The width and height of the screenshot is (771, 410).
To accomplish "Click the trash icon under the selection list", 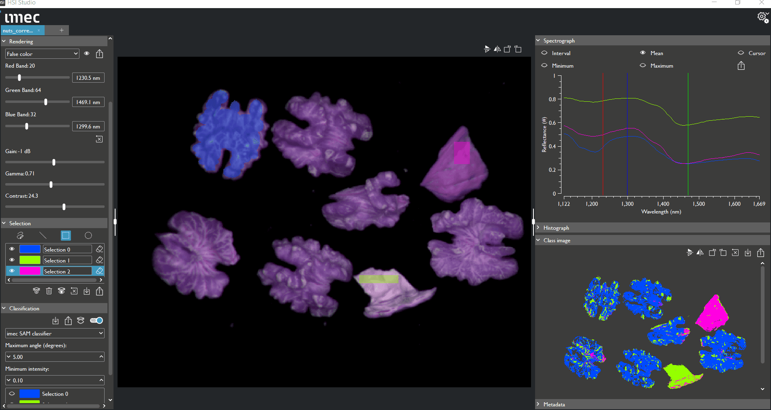I will [x=49, y=291].
